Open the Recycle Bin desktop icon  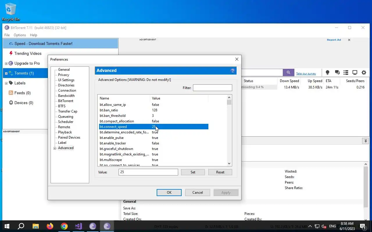pyautogui.click(x=11, y=12)
